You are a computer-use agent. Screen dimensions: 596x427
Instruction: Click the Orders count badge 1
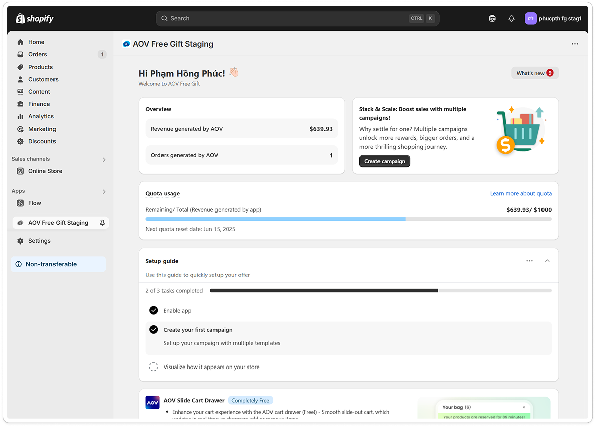102,54
